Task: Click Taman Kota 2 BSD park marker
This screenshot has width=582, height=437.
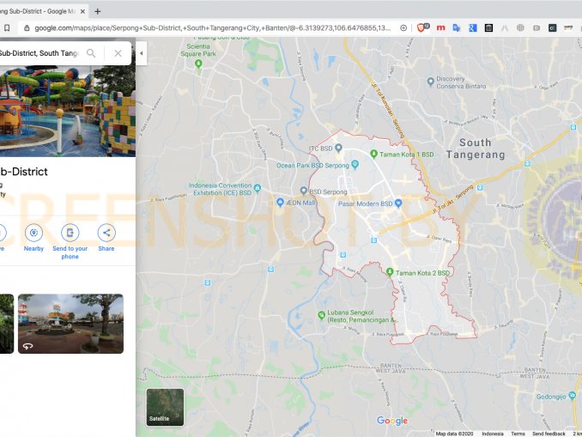Action: click(390, 272)
